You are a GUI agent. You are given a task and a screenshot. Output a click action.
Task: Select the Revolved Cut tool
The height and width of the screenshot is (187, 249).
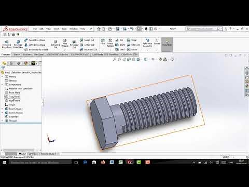click(x=74, y=44)
